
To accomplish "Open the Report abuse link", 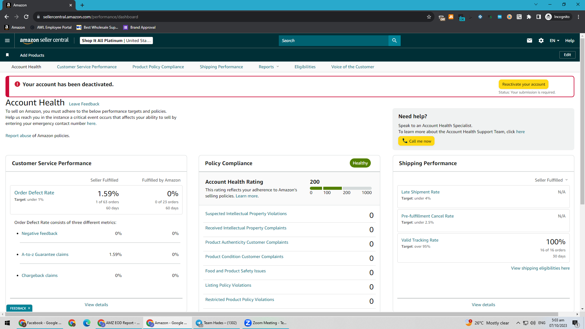I will click(x=18, y=136).
